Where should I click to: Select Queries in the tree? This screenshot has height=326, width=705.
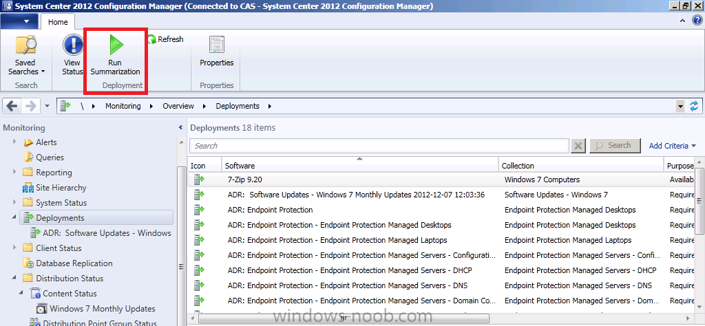point(50,157)
